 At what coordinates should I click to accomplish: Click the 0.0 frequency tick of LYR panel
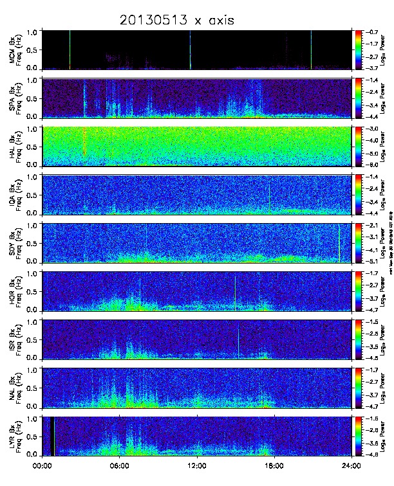32,455
